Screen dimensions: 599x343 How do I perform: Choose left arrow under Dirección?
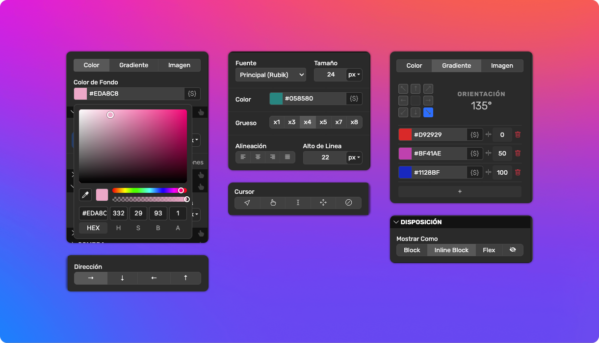(x=154, y=278)
